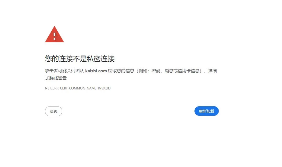Click the NET::ERR_CERT_COMMON_NAME_INVALID error code
This screenshot has width=282, height=167.
point(78,88)
